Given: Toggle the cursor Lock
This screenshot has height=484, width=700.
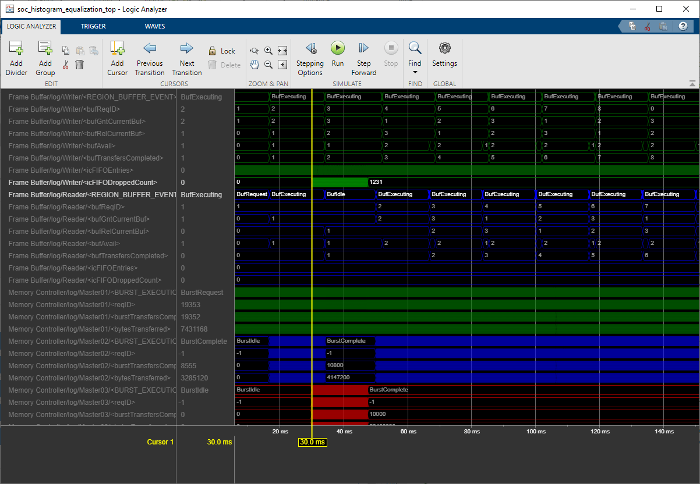Looking at the screenshot, I should pos(222,51).
